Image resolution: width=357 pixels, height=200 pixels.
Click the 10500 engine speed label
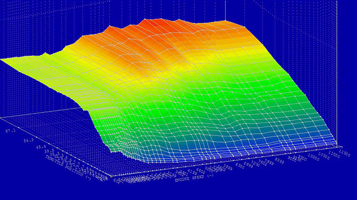pyautogui.click(x=324, y=155)
